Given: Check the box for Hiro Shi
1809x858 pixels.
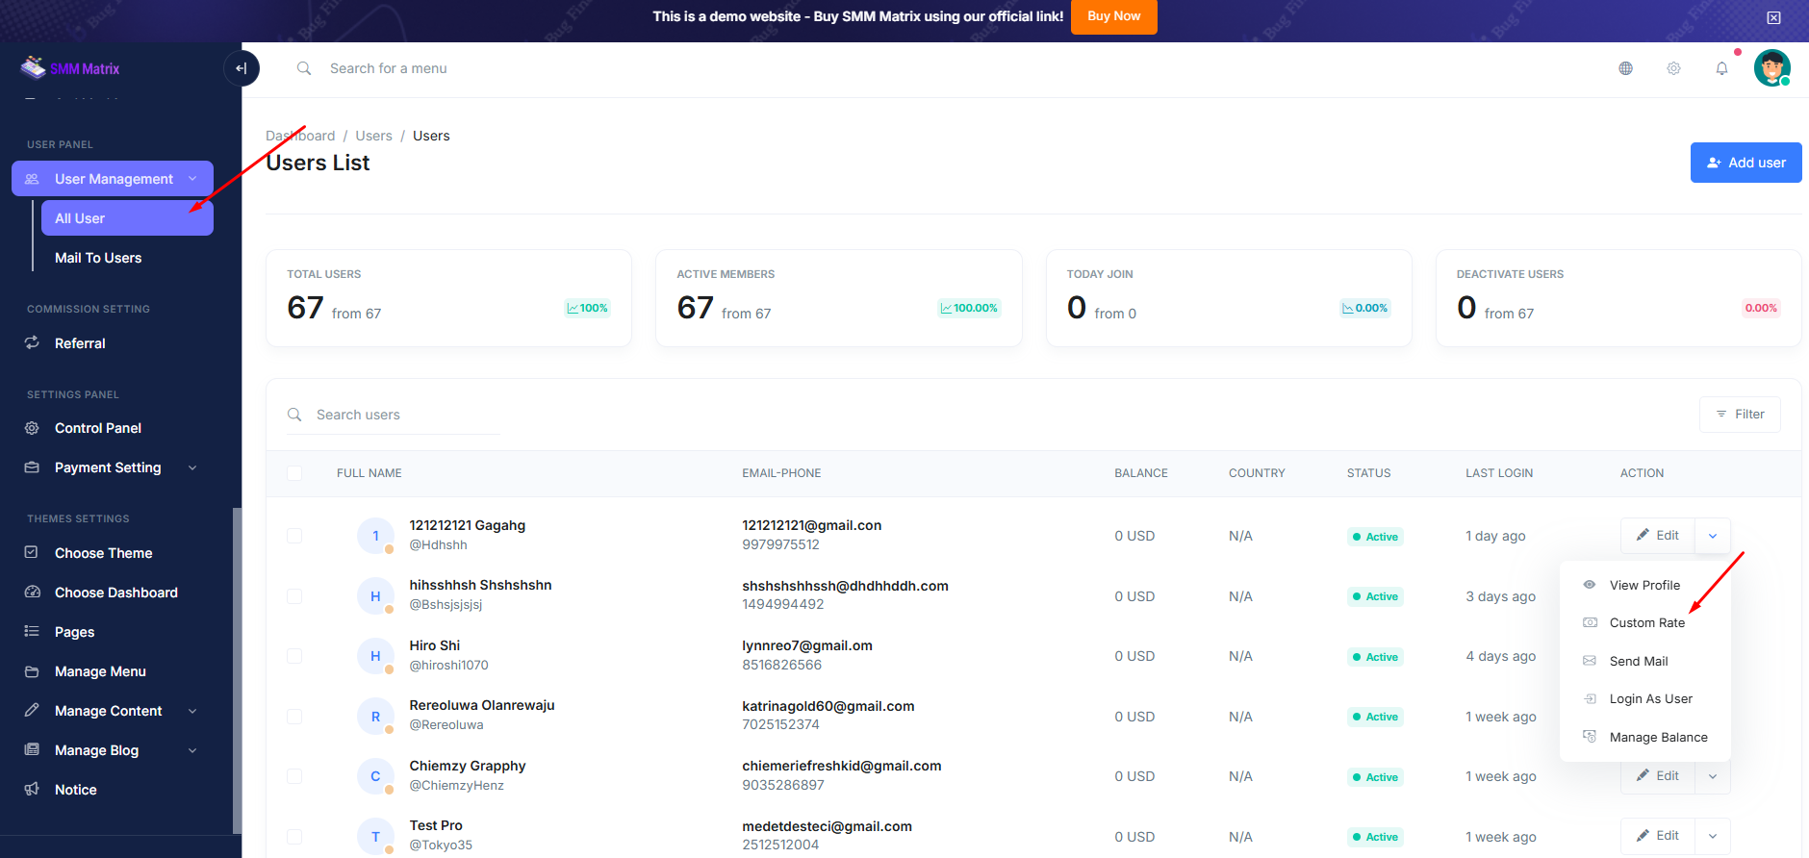Looking at the screenshot, I should tap(294, 656).
